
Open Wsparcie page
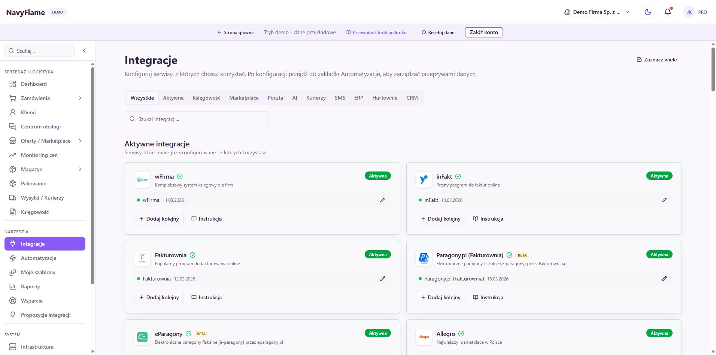(45, 301)
